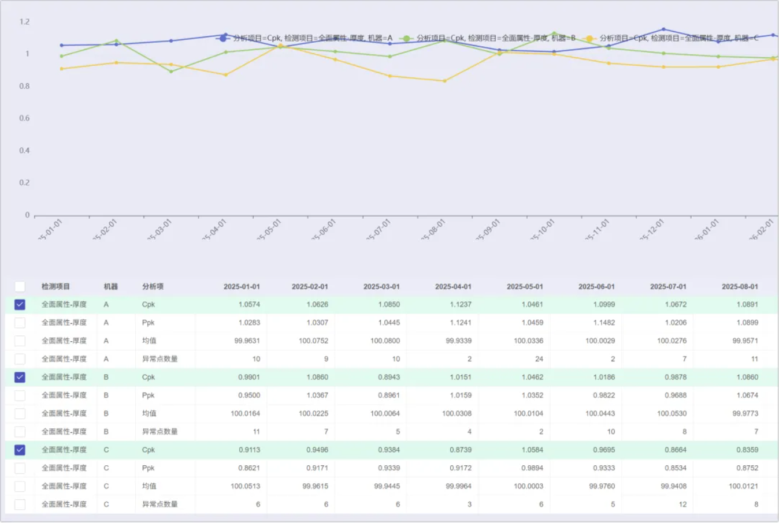The width and height of the screenshot is (779, 523).
Task: Tick the machine A 异常点数量 row checkbox
Action: pyautogui.click(x=20, y=359)
